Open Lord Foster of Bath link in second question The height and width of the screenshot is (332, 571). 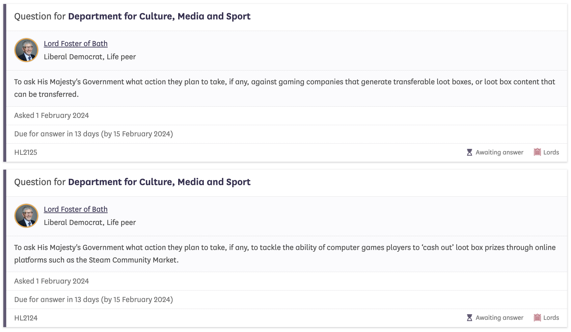point(76,209)
